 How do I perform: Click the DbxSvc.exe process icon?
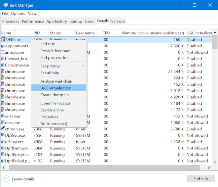pos(3,135)
